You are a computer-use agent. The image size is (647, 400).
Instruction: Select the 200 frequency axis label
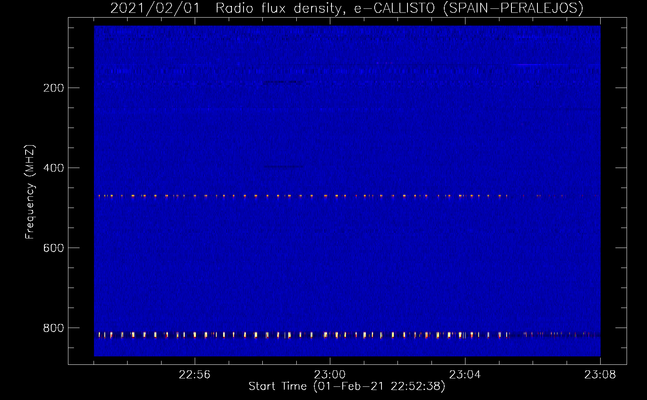tap(54, 88)
